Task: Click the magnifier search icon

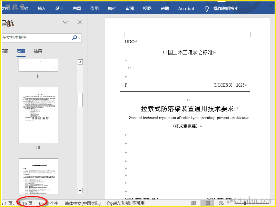Action: (75, 38)
